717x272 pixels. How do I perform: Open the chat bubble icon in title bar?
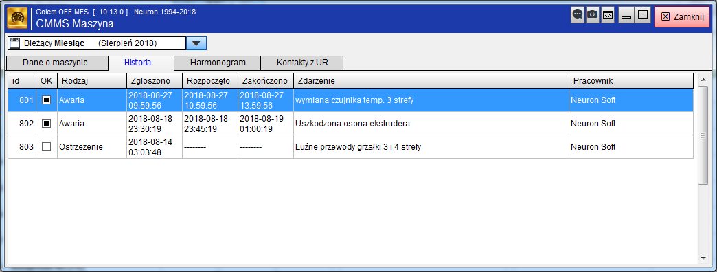[x=578, y=14]
